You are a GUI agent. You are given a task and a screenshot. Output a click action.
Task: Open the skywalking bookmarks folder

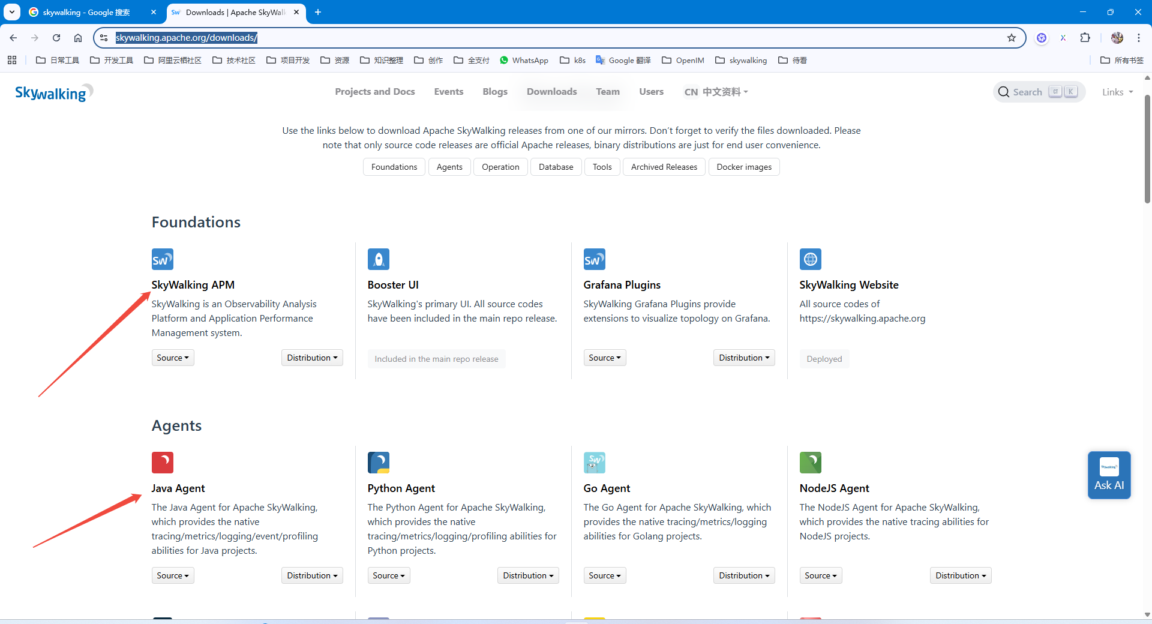coord(741,60)
